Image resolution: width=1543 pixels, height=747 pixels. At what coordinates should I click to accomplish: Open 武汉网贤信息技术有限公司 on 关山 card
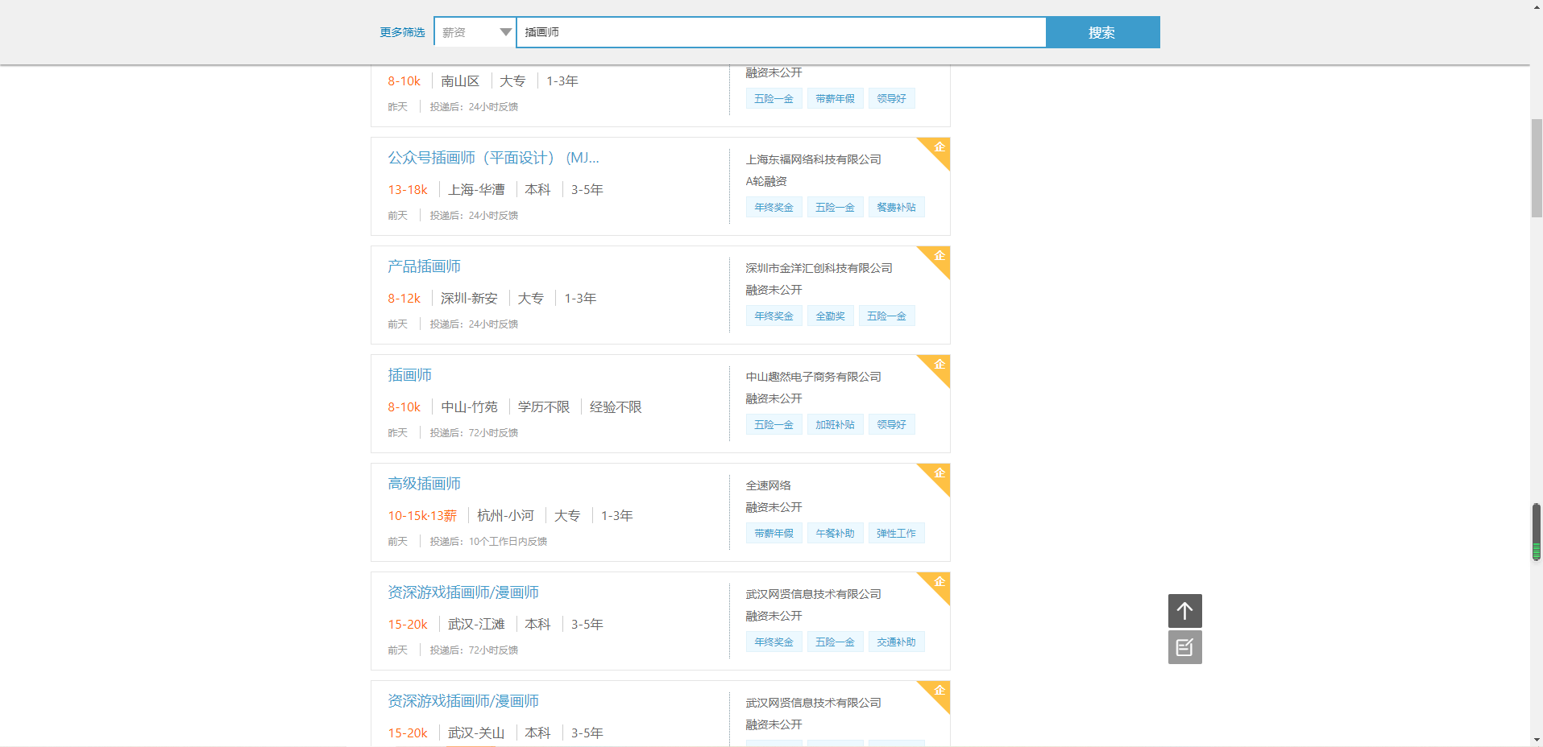tap(813, 703)
